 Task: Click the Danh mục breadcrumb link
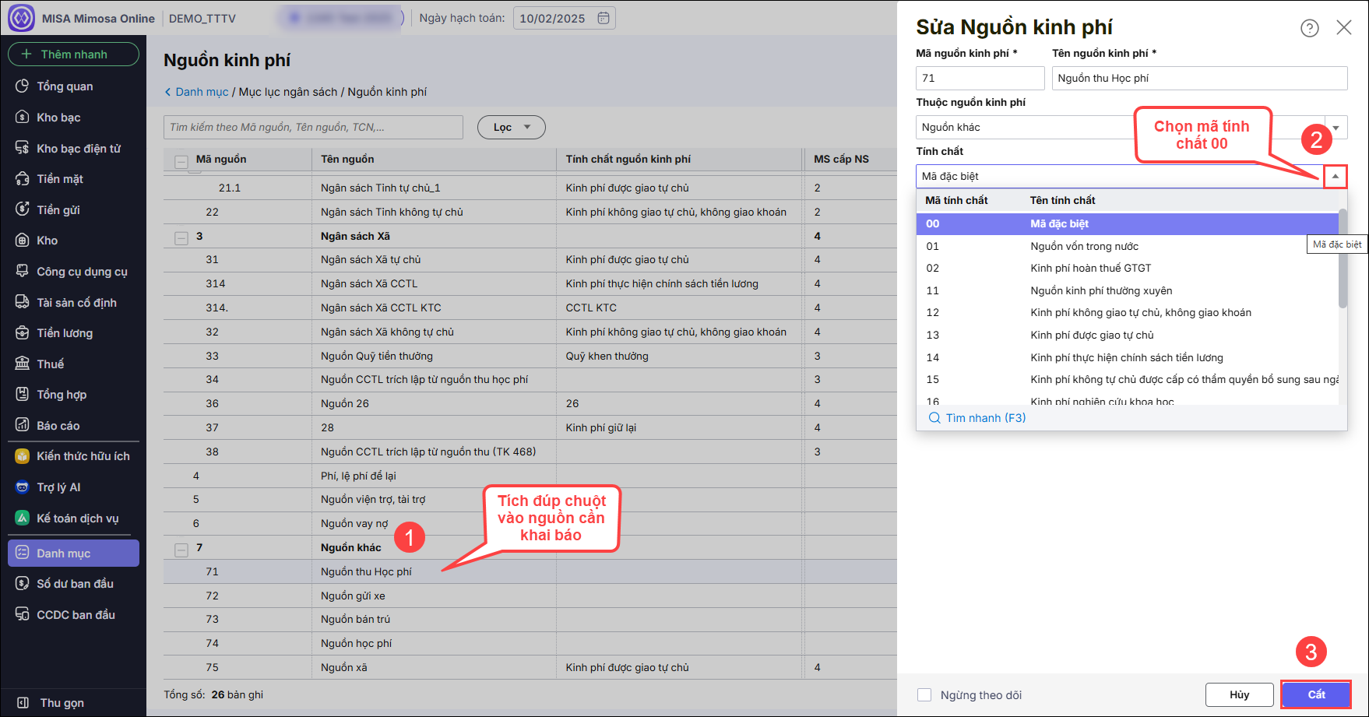(x=202, y=92)
